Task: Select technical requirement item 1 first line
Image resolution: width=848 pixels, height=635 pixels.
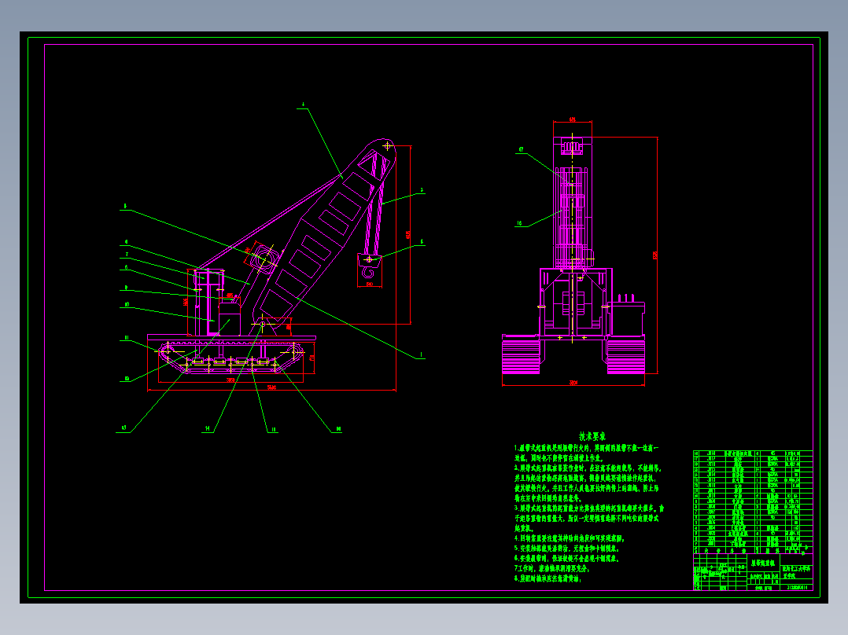Action: coord(586,448)
